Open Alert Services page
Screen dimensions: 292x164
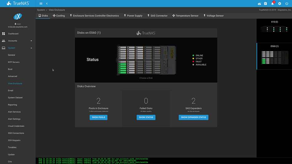point(14,112)
